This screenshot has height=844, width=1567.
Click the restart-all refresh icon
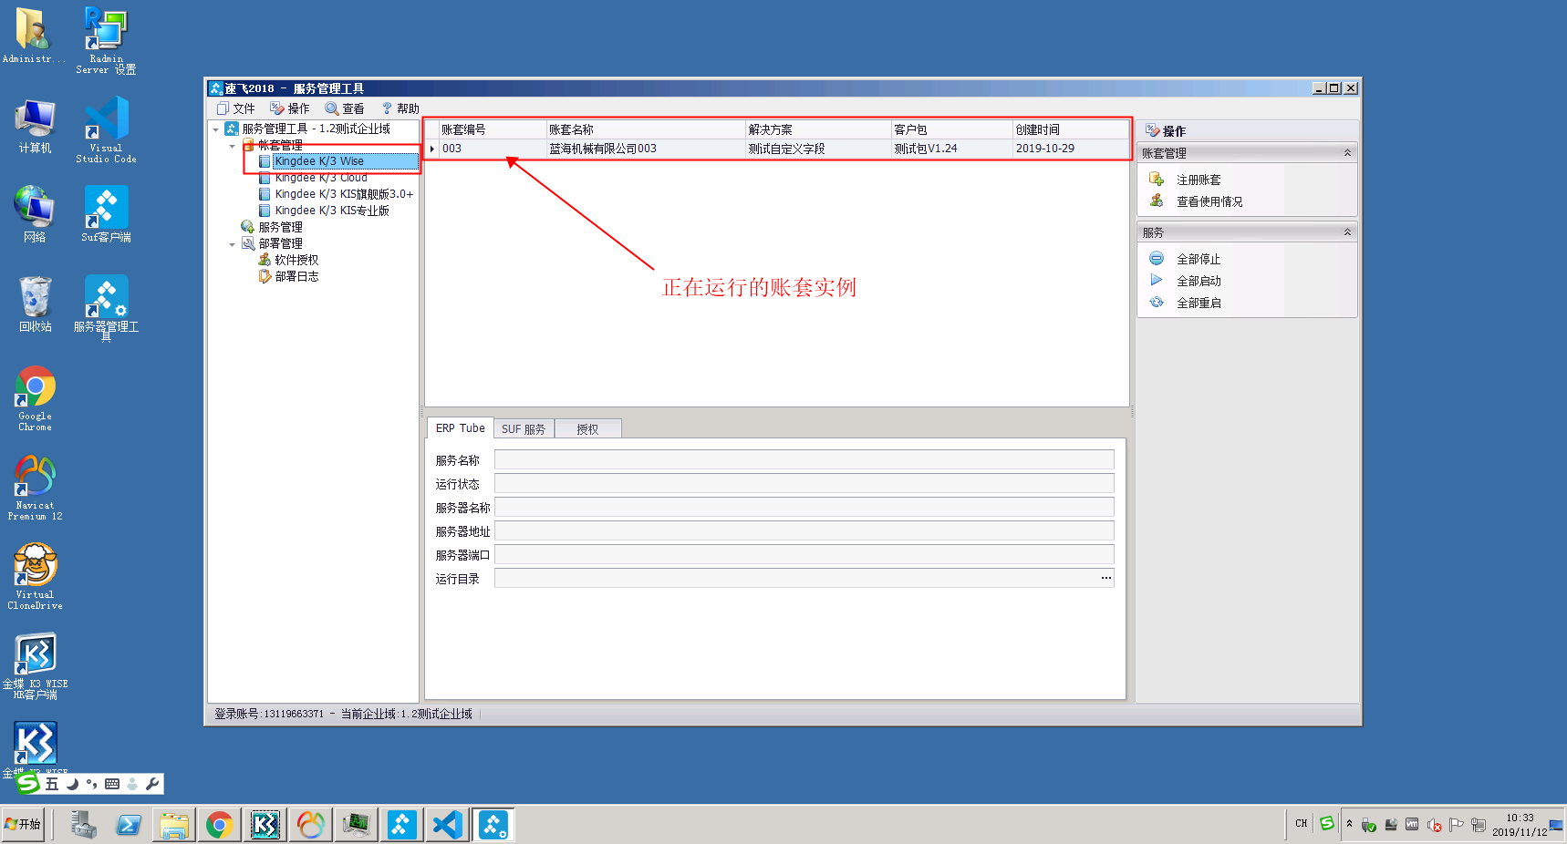pos(1157,302)
